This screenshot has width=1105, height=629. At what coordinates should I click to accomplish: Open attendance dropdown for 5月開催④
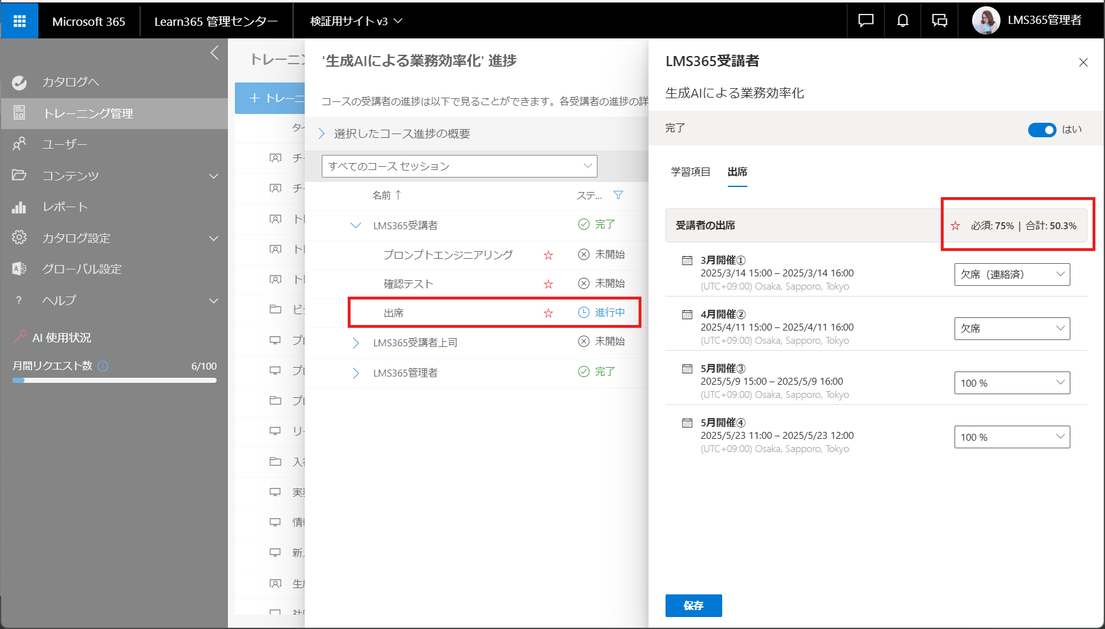pyautogui.click(x=1012, y=437)
